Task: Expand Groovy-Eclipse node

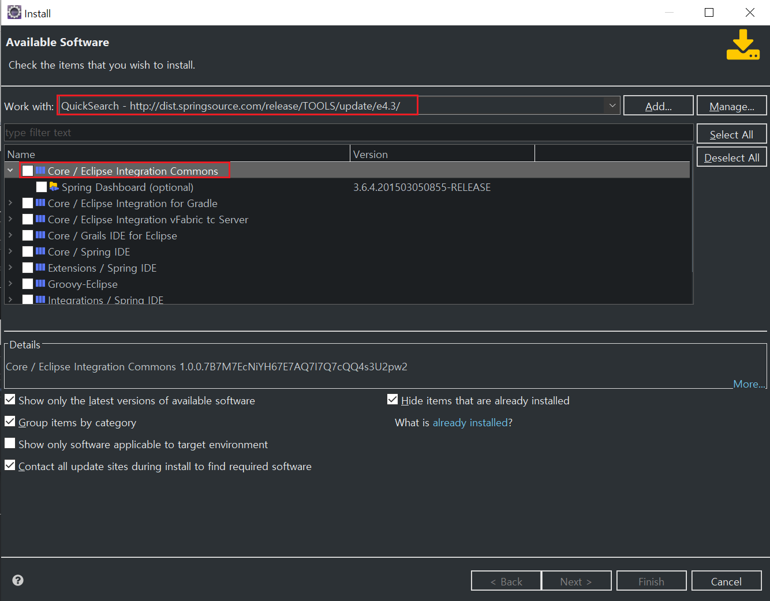Action: [x=10, y=284]
